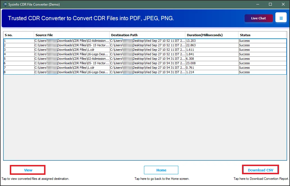This screenshot has width=290, height=186.
Task: Select row 4 with duration 1.841
Action: (212, 54)
